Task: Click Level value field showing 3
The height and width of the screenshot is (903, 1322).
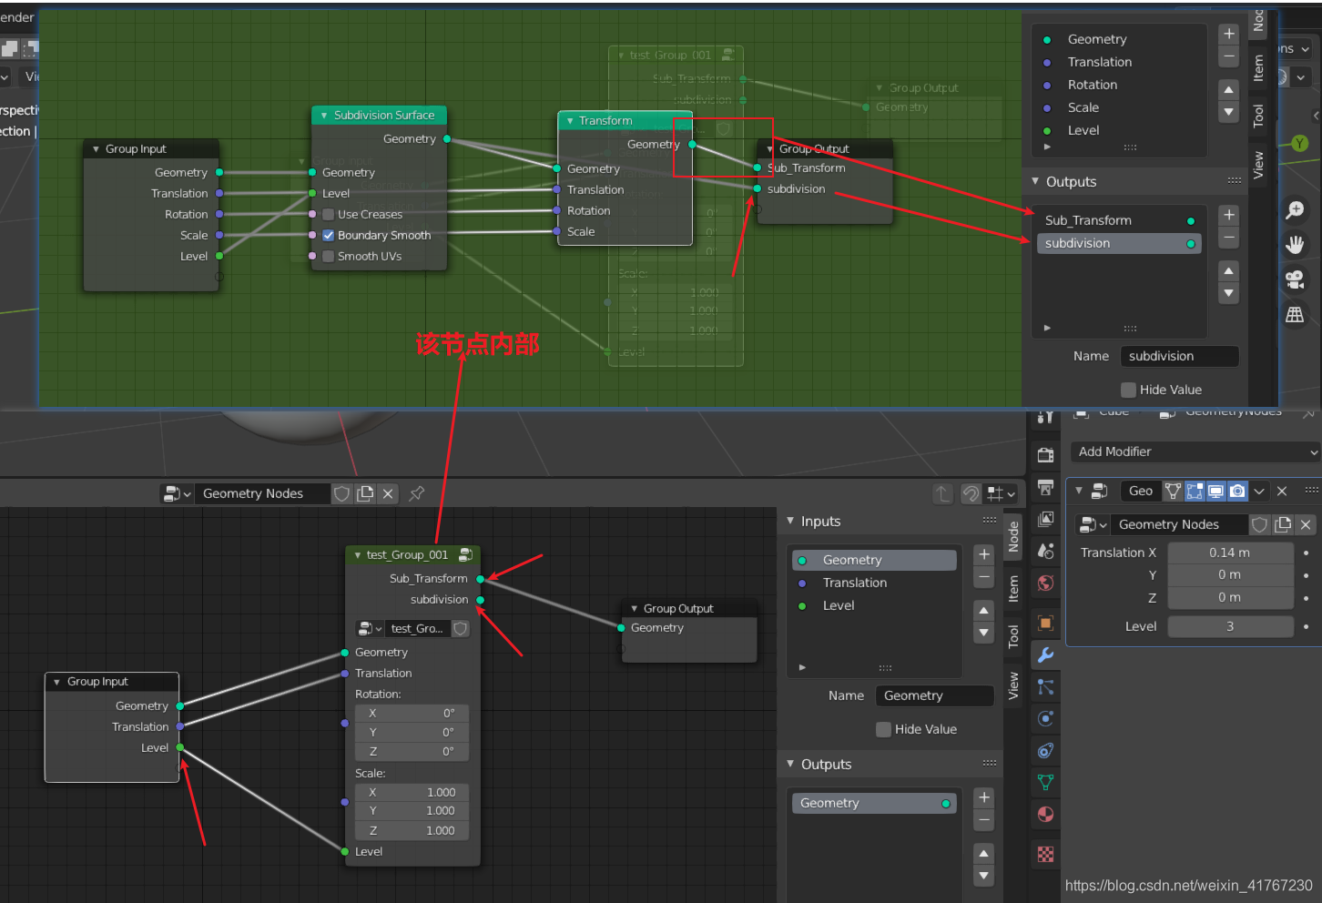Action: 1230,626
